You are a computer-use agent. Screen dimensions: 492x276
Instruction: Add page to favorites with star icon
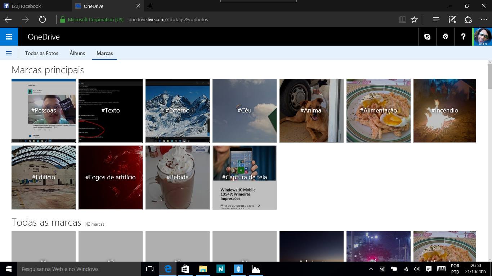click(x=414, y=20)
